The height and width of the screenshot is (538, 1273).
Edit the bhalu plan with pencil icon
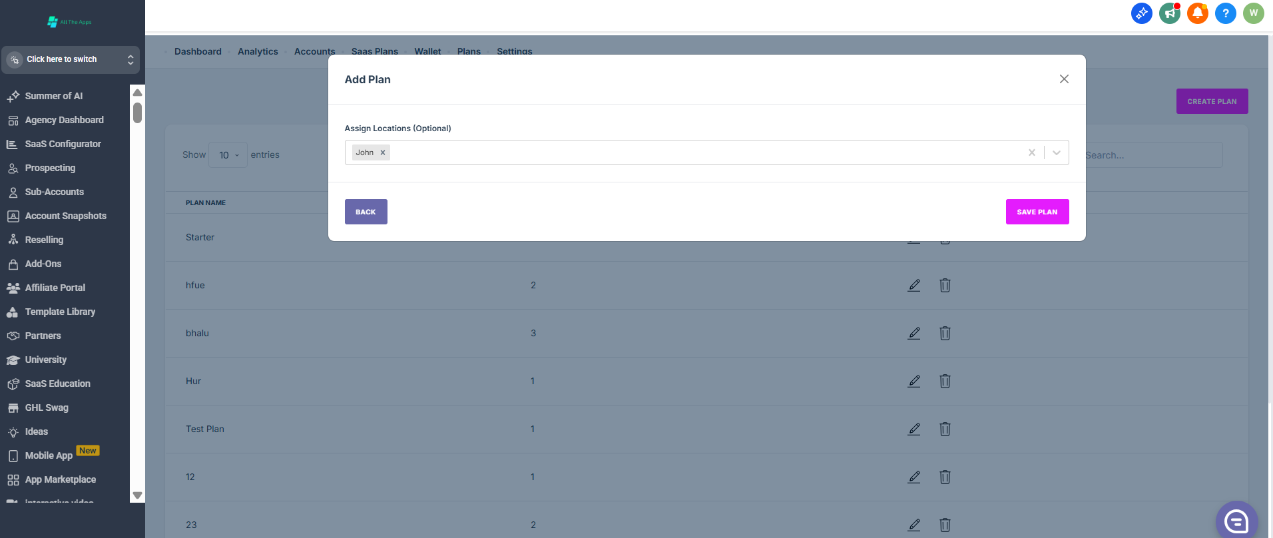click(x=914, y=333)
